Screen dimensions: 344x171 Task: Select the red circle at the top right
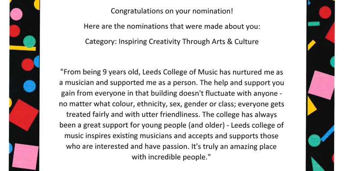tap(325, 12)
